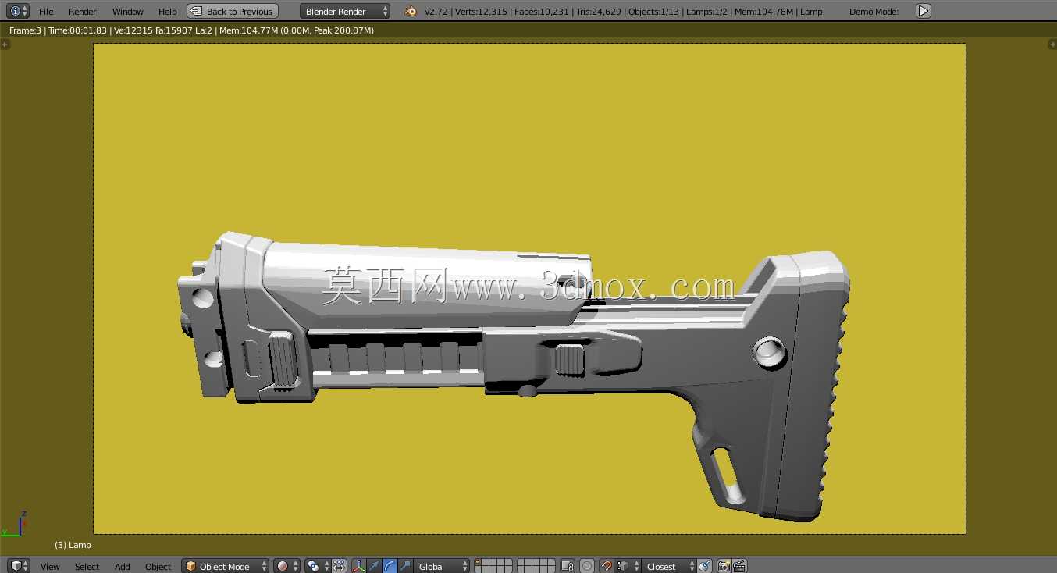The width and height of the screenshot is (1057, 573).
Task: Toggle snap magnet icon
Action: click(x=607, y=566)
